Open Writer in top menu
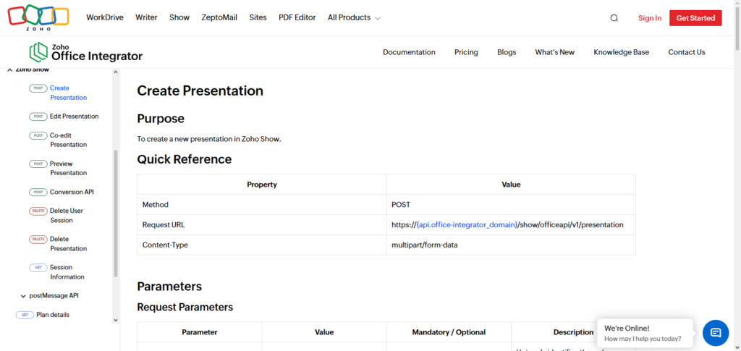The image size is (741, 351). coord(146,17)
